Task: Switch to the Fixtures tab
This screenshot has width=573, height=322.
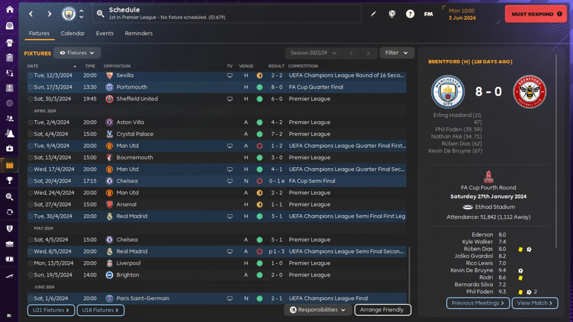Action: 39,34
